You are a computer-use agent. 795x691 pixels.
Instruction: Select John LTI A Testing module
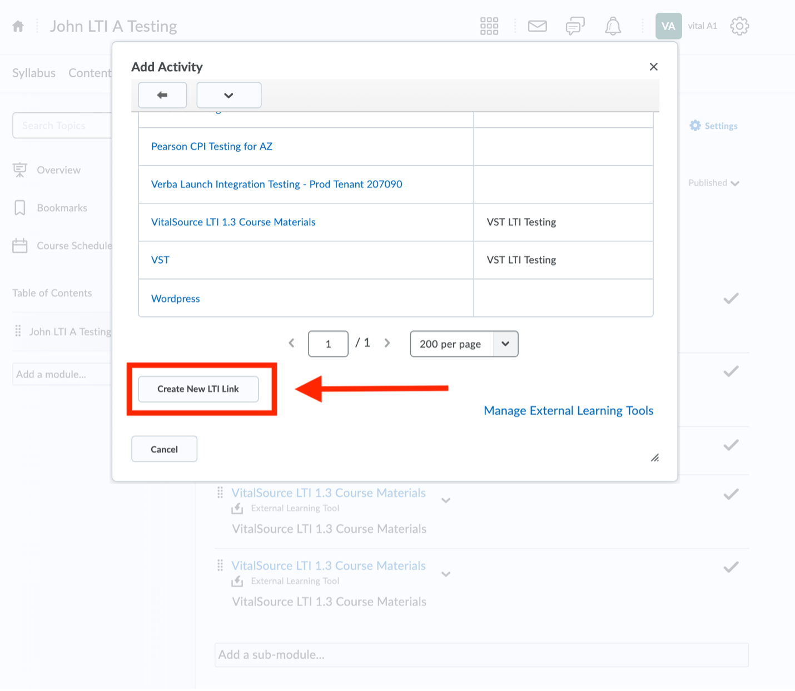(x=71, y=332)
